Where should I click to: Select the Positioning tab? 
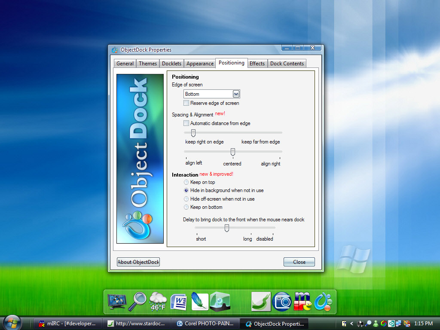pyautogui.click(x=232, y=63)
